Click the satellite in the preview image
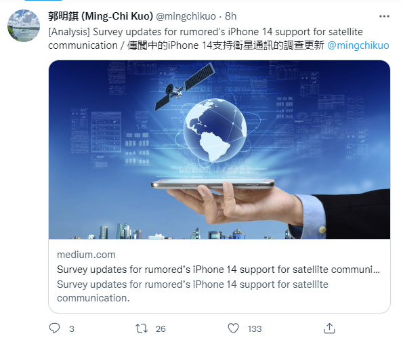 click(x=185, y=87)
